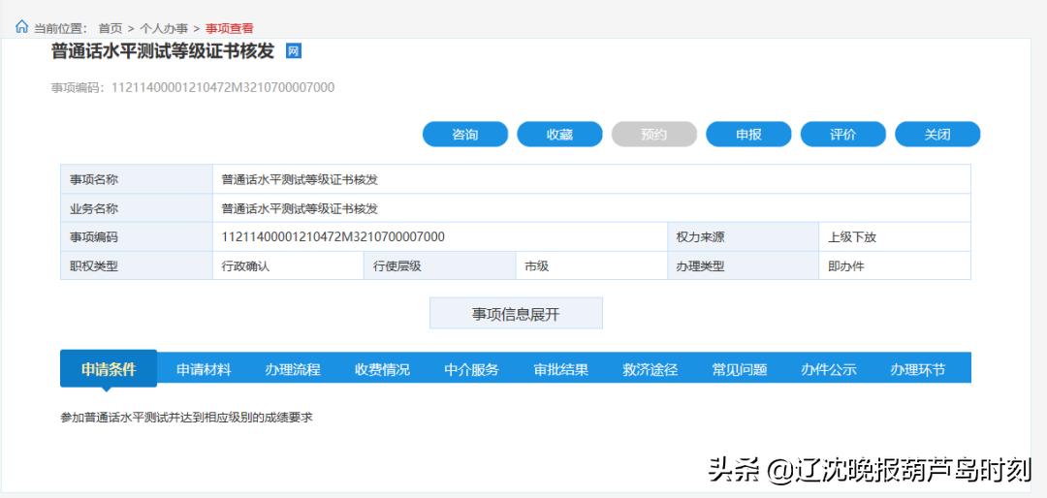Switch to 申请材料 tab
This screenshot has height=498, width=1047.
coord(204,369)
